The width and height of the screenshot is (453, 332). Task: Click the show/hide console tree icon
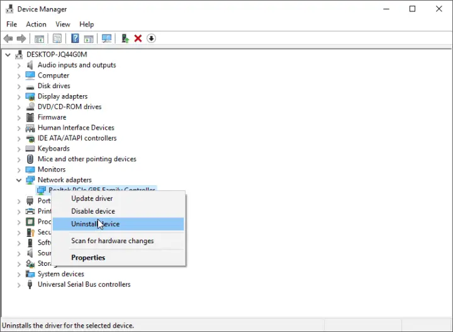click(39, 38)
